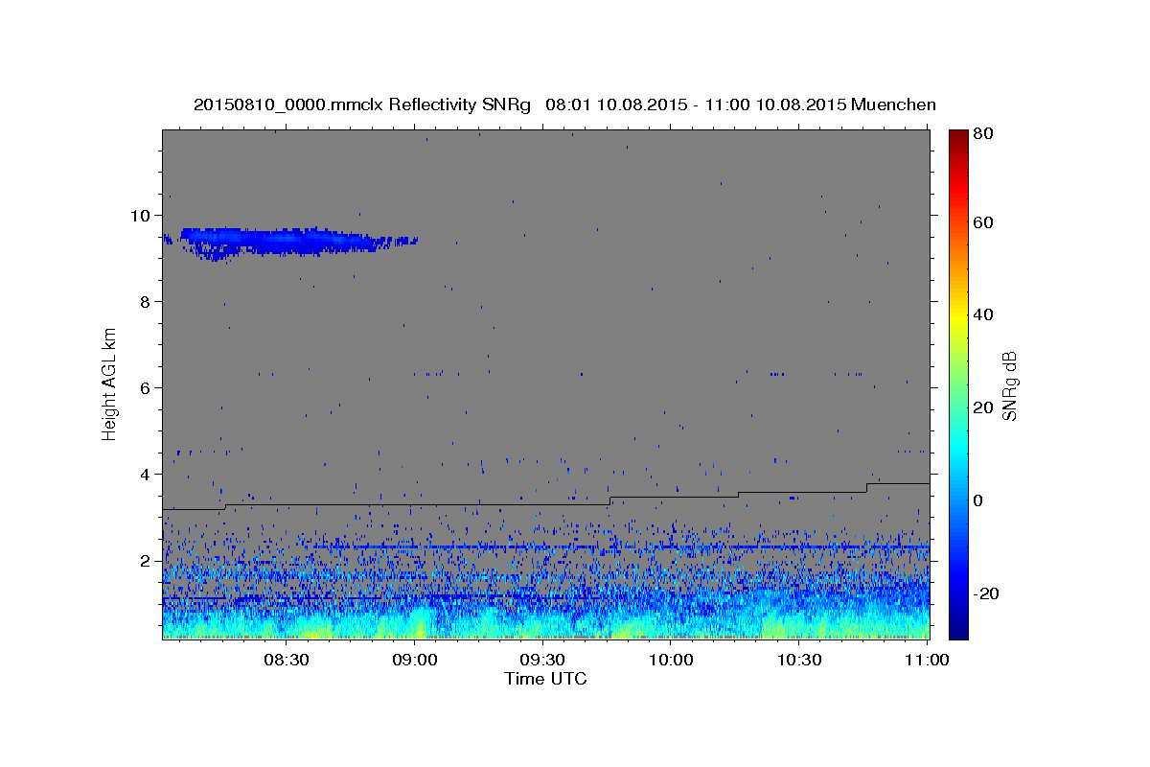Viewport: 1150px width, 767px height.
Task: Click the colorbar value 0
Action: click(979, 500)
